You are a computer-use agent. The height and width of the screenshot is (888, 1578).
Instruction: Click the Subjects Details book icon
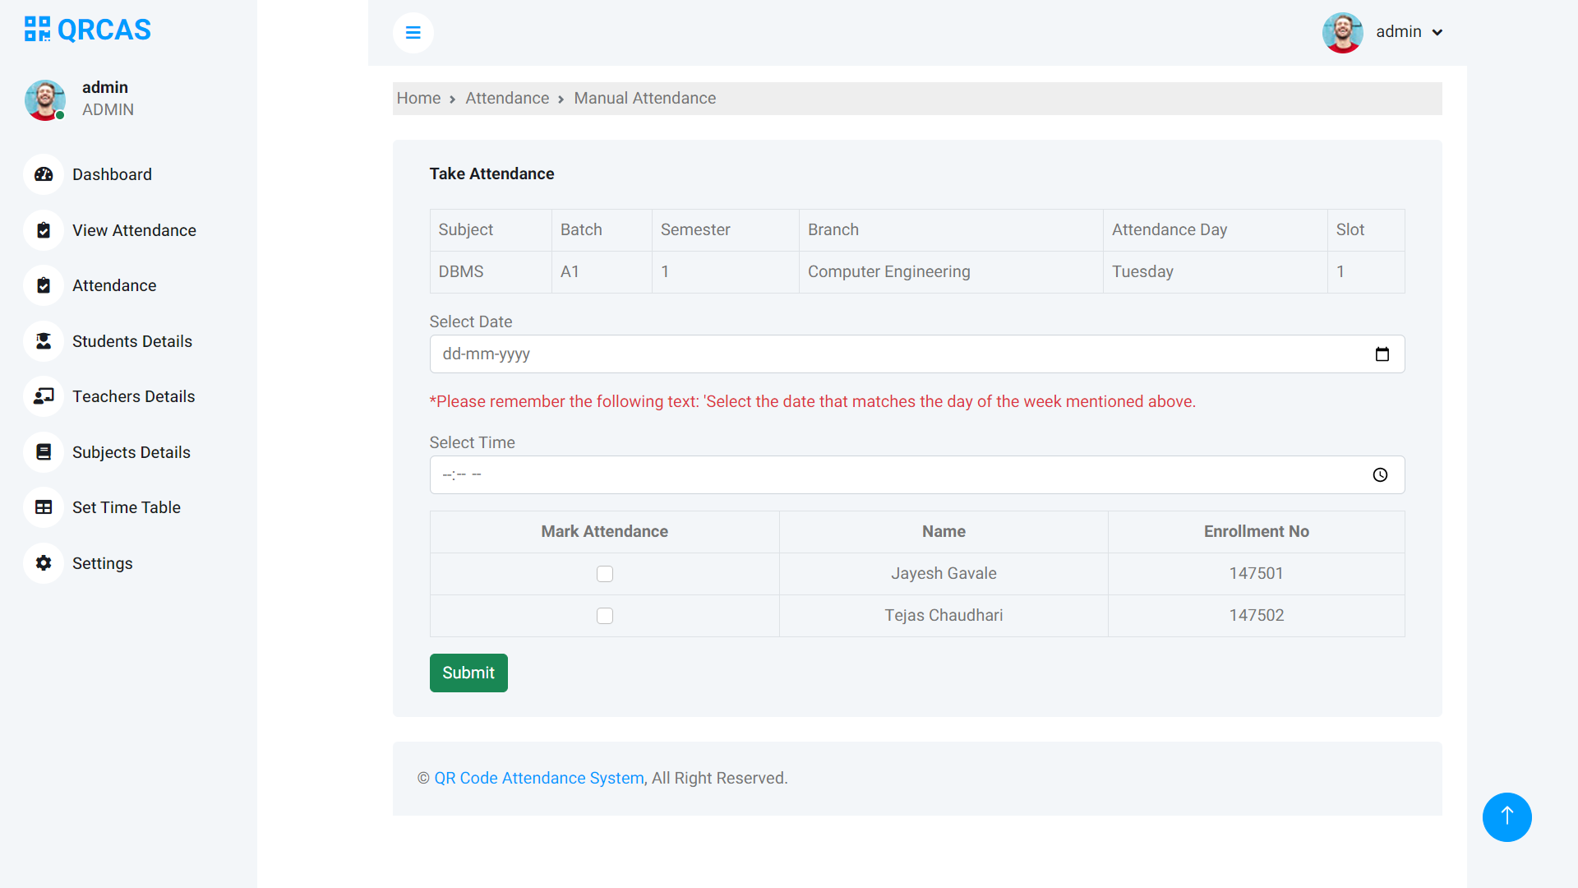(44, 452)
